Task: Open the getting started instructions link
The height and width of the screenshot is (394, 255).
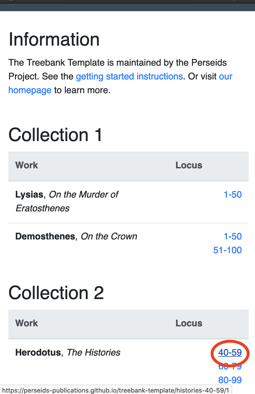Action: [x=129, y=77]
